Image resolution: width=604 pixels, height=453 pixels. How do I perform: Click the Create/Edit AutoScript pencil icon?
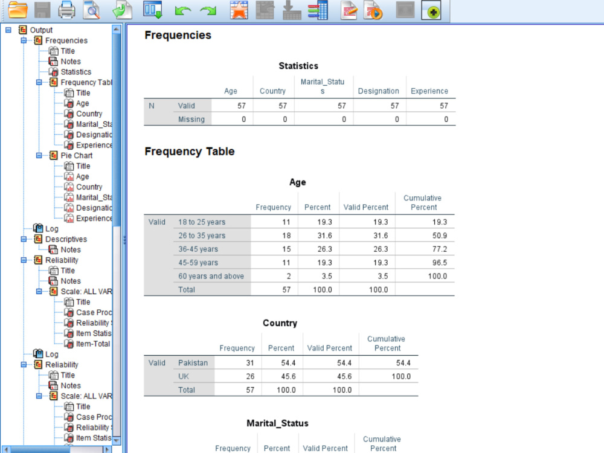click(x=349, y=10)
